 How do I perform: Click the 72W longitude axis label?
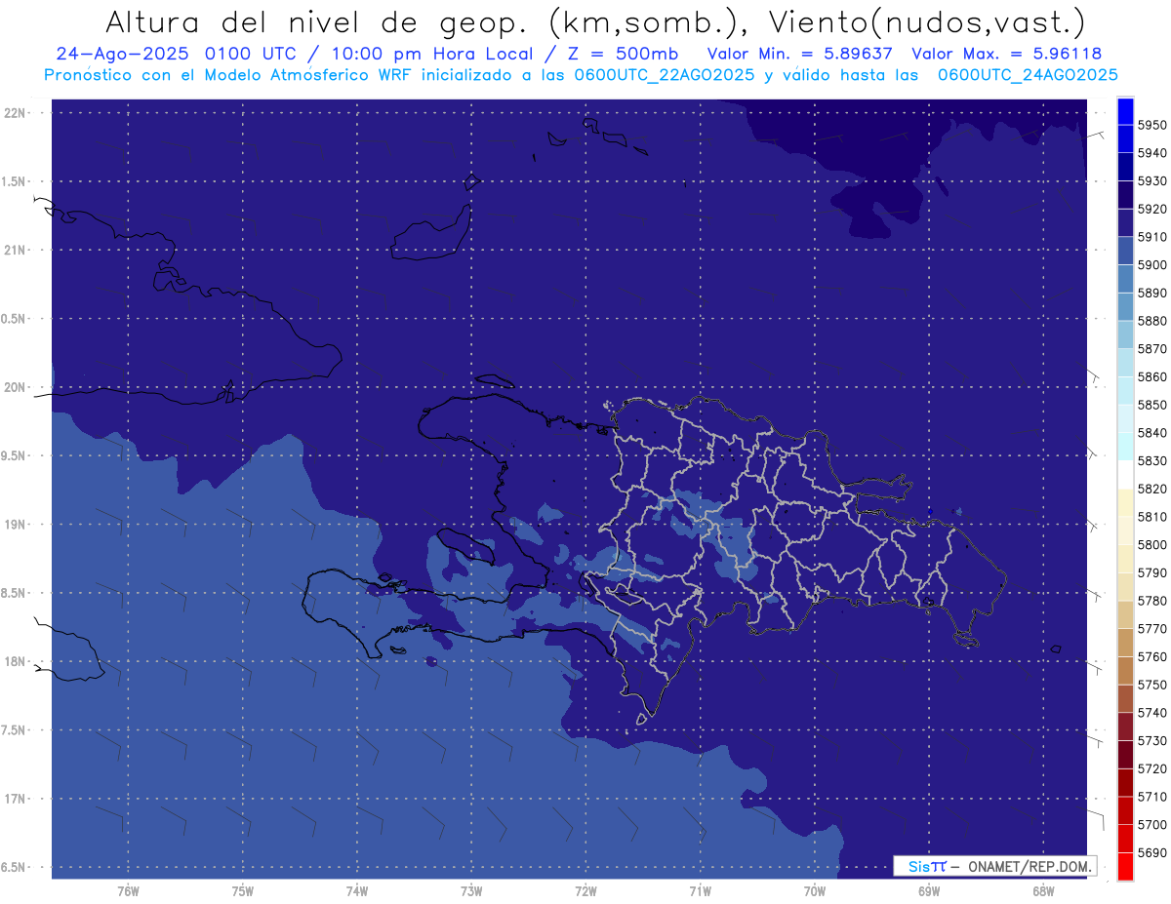tap(585, 891)
